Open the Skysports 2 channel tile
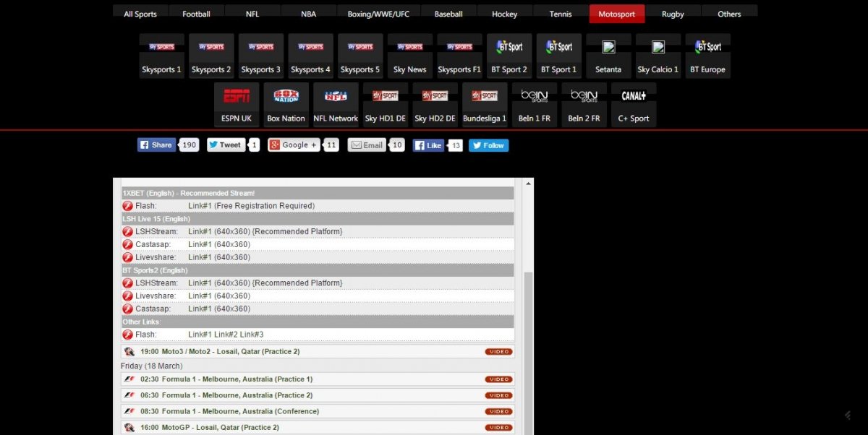The image size is (868, 435). (211, 56)
